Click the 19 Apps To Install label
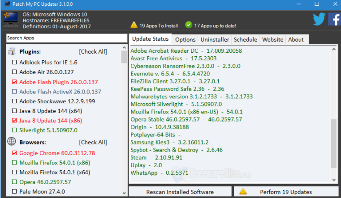Screen dimensions: 341x198 tap(159, 26)
